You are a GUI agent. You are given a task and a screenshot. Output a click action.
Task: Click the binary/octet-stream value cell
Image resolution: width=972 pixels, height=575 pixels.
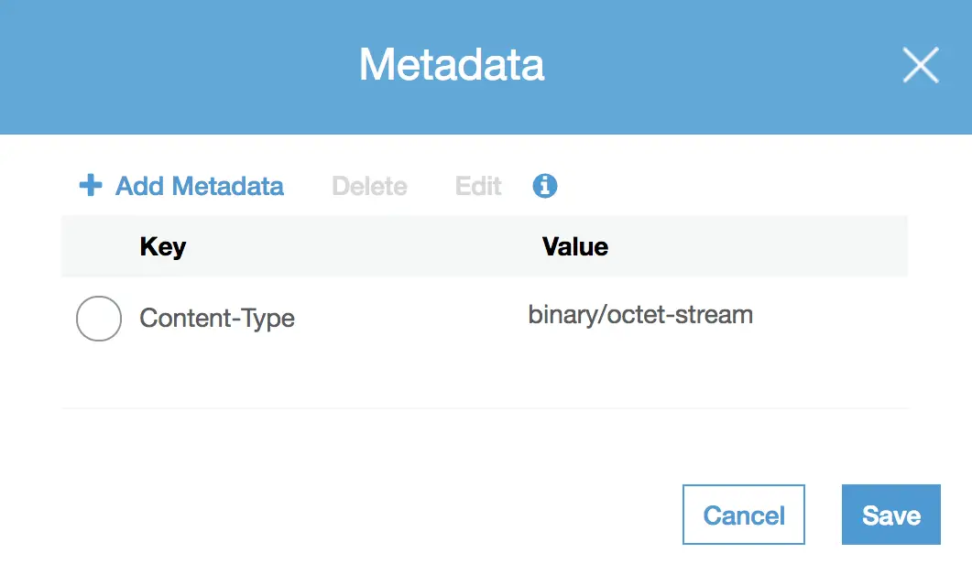(x=640, y=315)
